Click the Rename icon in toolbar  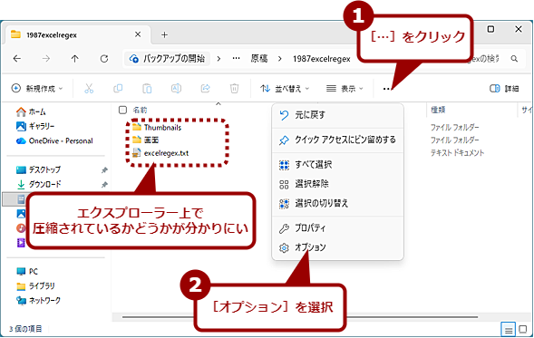(x=176, y=89)
